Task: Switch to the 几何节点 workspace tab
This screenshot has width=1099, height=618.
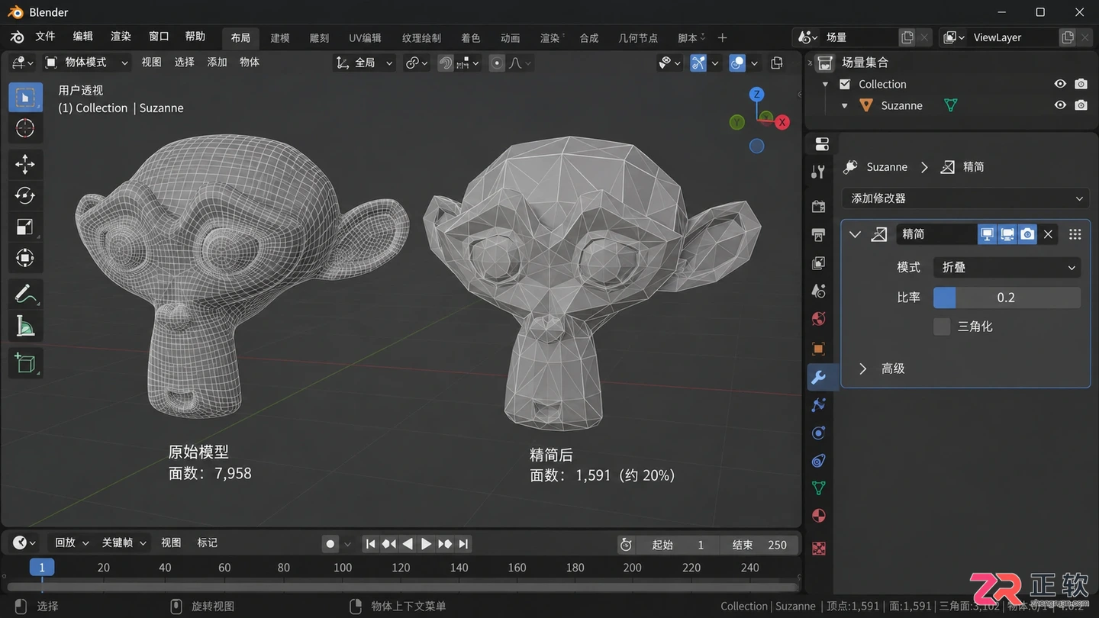Action: [x=637, y=37]
